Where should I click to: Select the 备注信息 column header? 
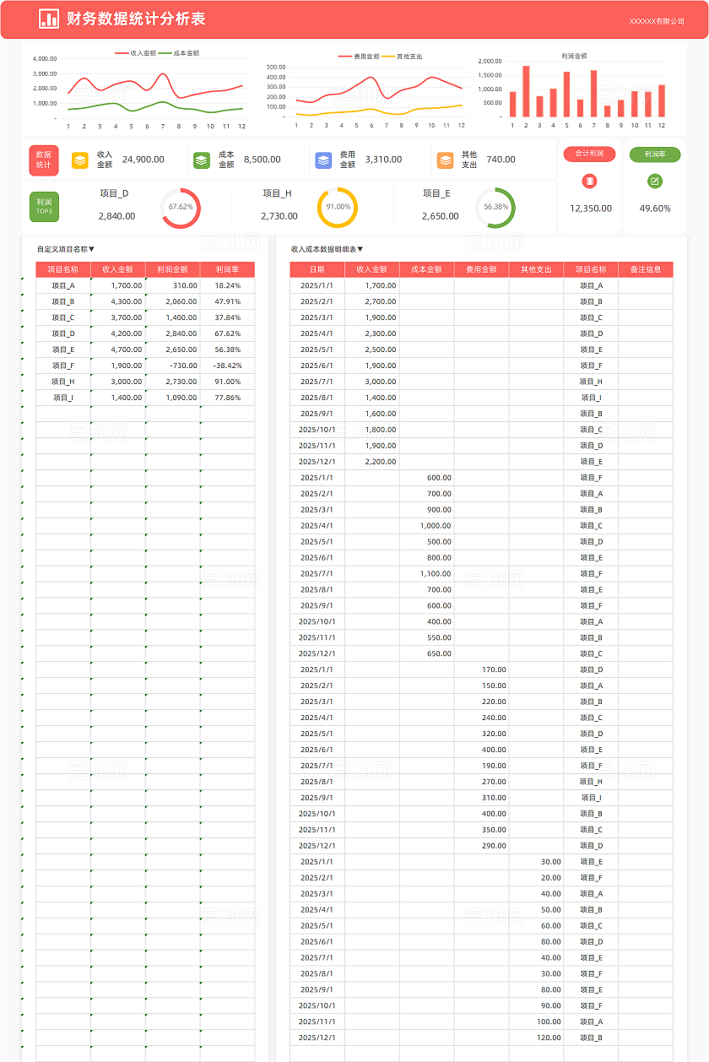646,269
